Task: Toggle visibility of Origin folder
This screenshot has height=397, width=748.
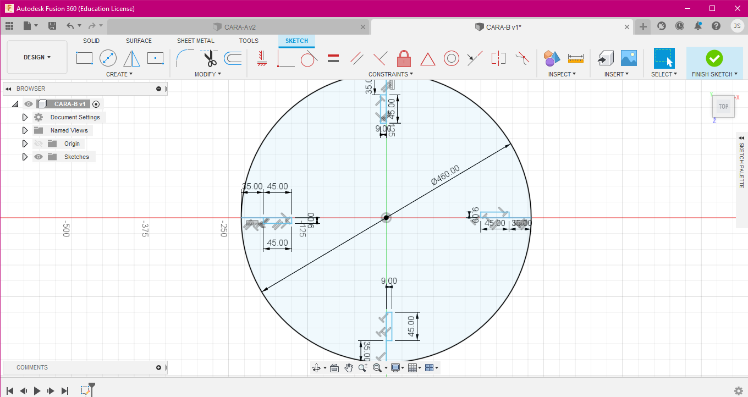Action: (38, 144)
